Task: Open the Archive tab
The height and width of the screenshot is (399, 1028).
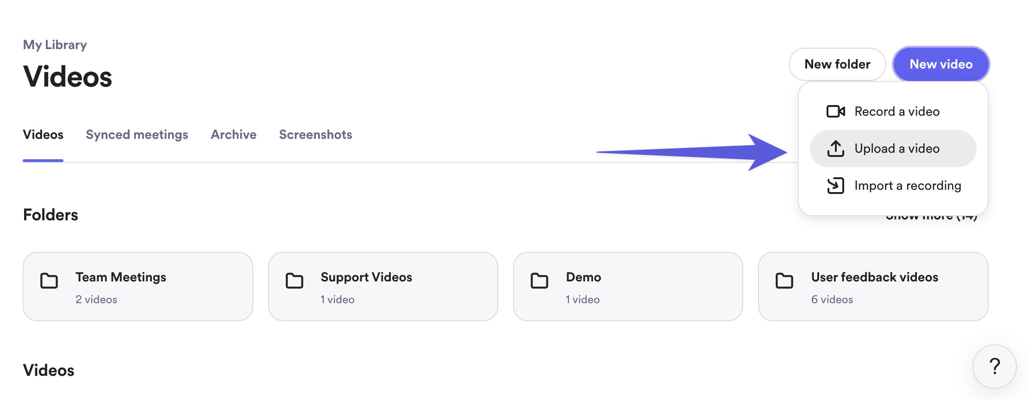Action: point(233,135)
